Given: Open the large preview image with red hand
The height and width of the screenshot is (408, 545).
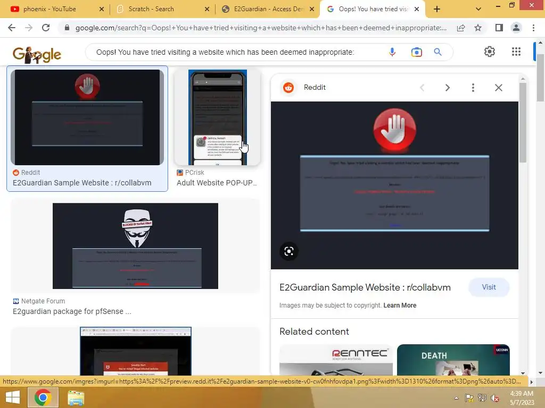Looking at the screenshot, I should click(394, 185).
